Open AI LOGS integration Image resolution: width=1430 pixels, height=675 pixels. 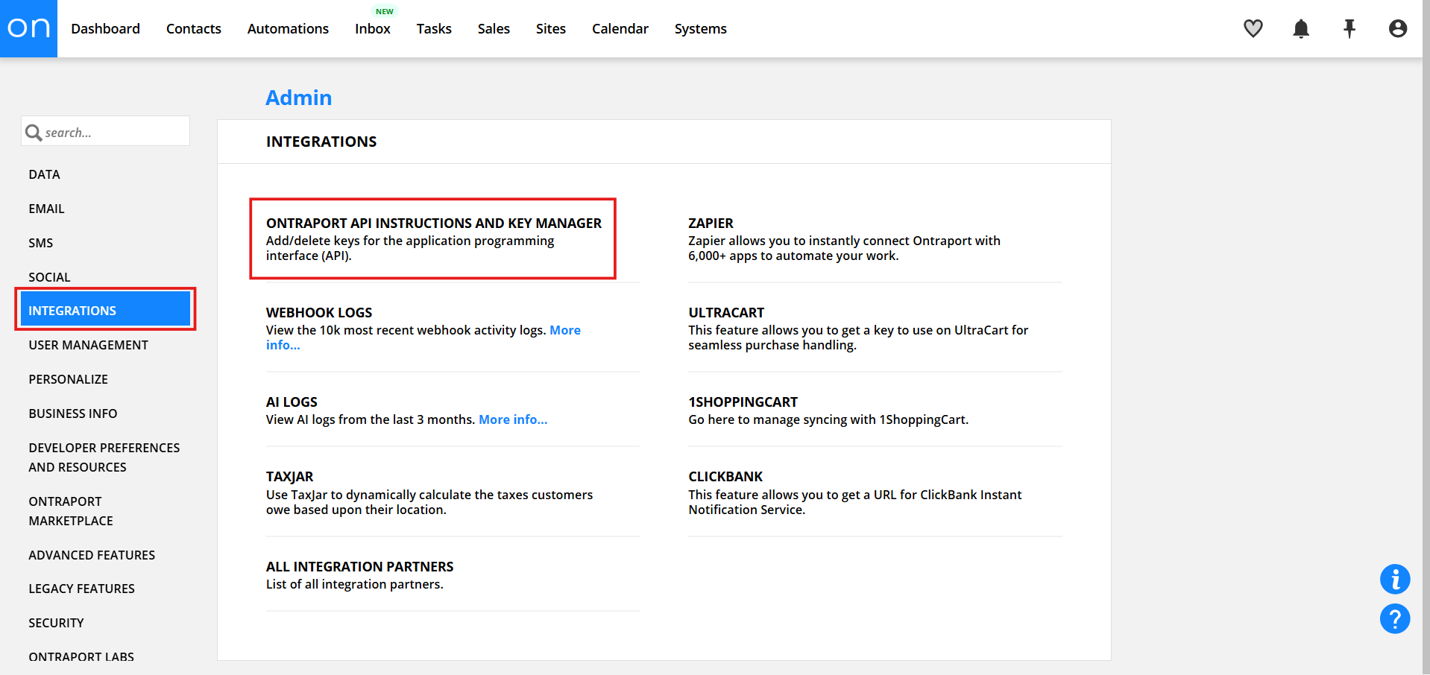292,402
